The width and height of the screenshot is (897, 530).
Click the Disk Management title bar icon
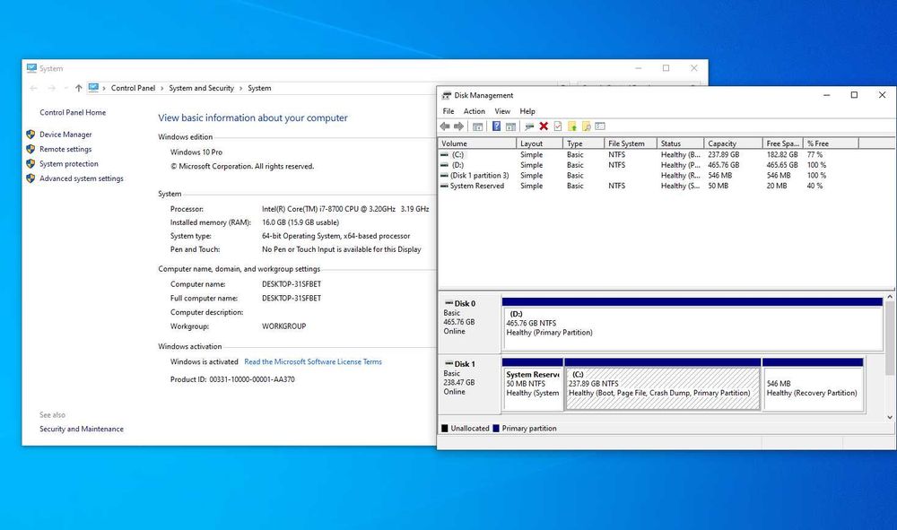click(x=446, y=95)
